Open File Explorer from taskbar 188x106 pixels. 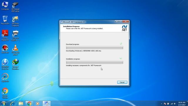coord(21,103)
